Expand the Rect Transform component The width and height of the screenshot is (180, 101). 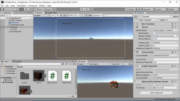[x=135, y=24]
